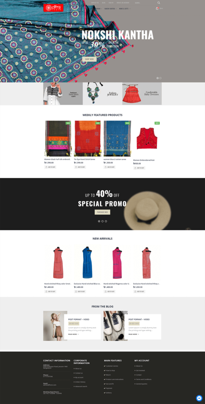
Task: Click the red store logo
Action: tap(53, 8)
